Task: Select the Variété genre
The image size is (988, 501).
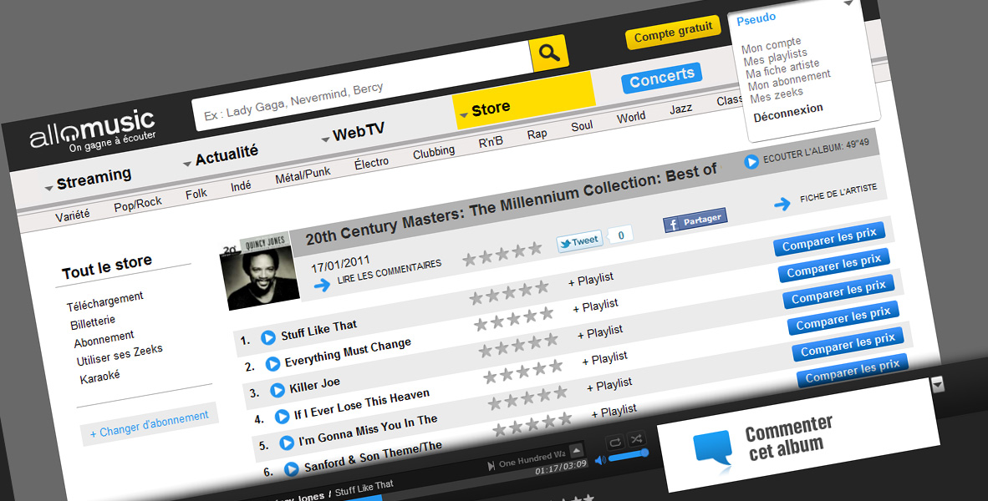Action: 73,215
